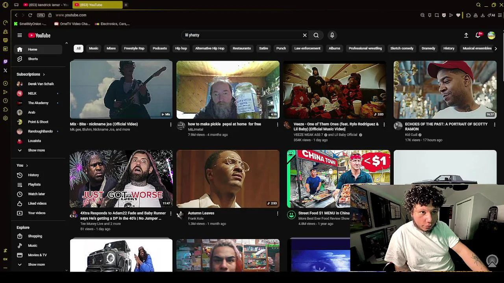Open options for Mix - Bite video

coord(170,125)
